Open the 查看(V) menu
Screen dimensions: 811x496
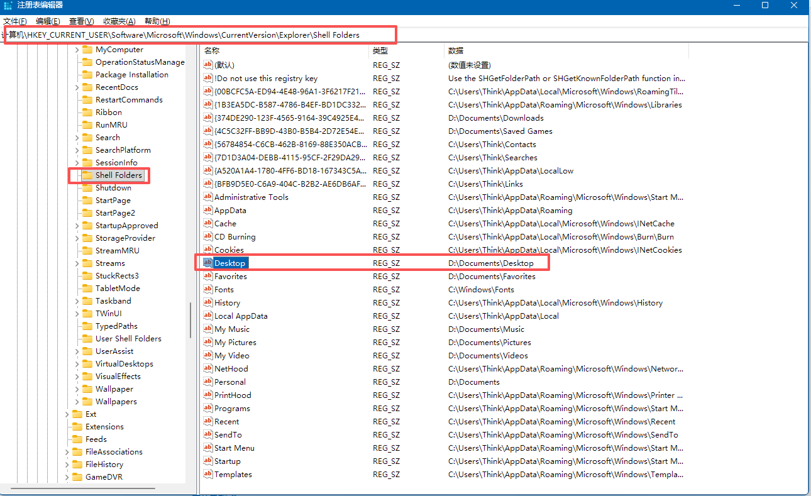point(82,21)
